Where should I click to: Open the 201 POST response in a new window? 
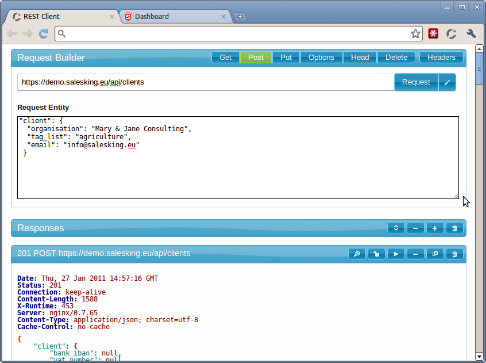(435, 254)
